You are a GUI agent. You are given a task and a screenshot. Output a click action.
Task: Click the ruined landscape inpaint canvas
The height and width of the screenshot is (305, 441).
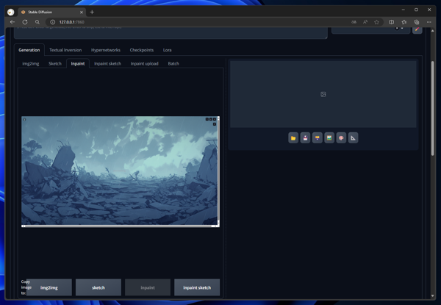pyautogui.click(x=120, y=171)
